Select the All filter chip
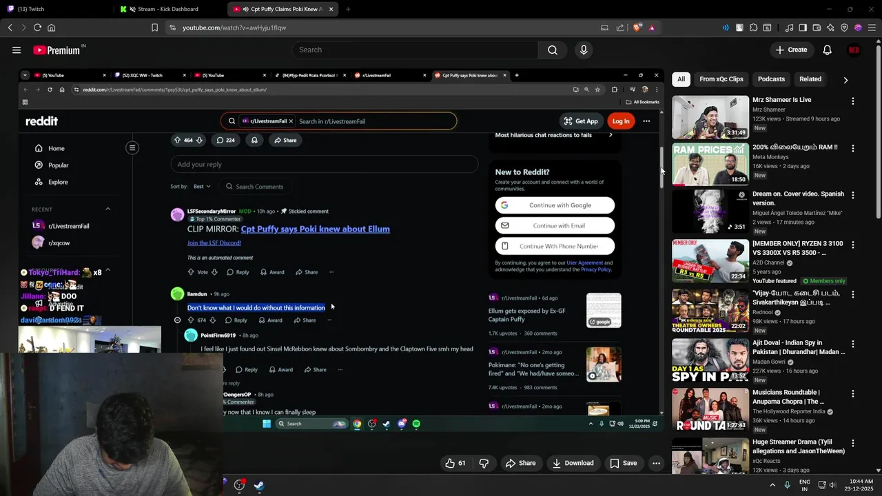882x496 pixels. (681, 79)
